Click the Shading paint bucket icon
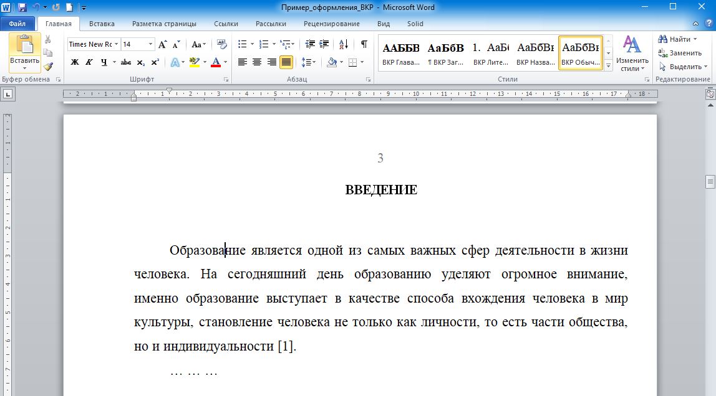 332,62
